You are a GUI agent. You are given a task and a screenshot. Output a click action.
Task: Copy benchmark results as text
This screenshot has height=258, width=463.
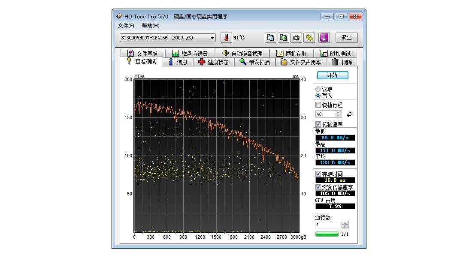(270, 38)
